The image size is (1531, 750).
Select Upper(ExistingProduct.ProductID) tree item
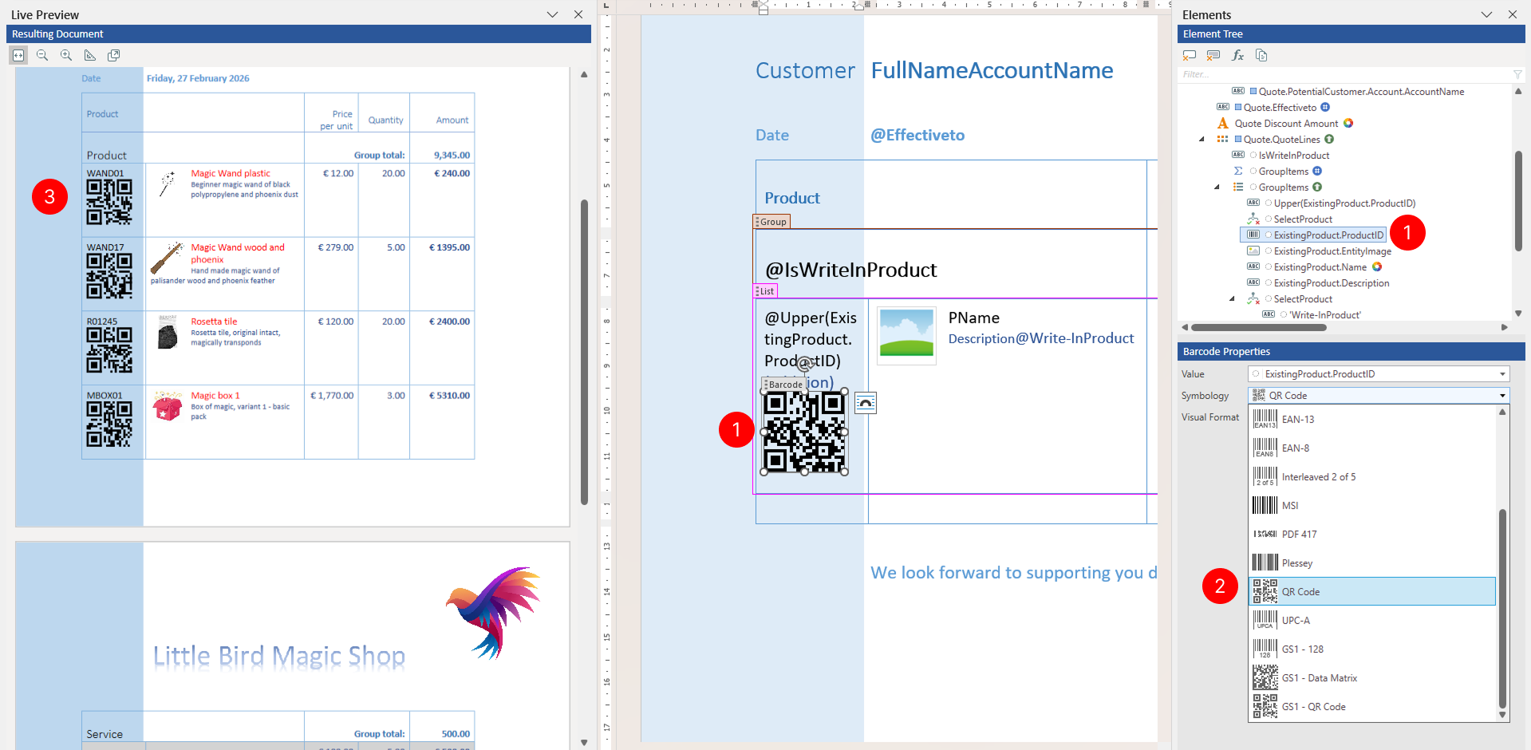(1344, 203)
